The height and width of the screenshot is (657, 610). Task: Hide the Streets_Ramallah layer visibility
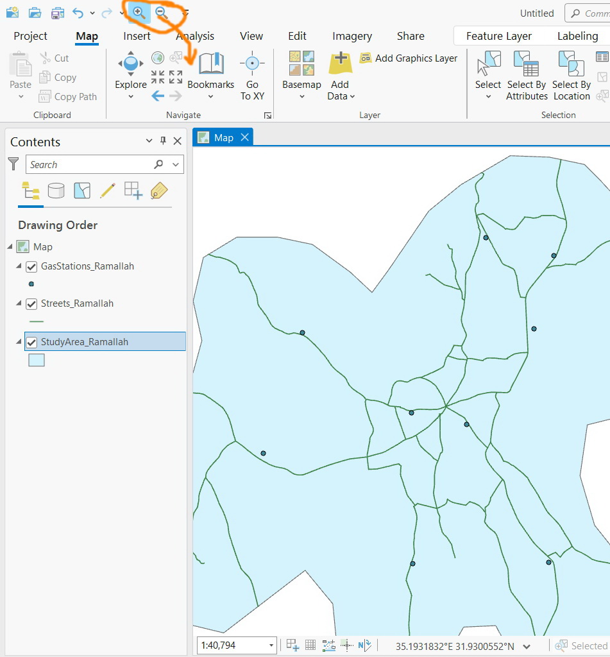coord(31,303)
